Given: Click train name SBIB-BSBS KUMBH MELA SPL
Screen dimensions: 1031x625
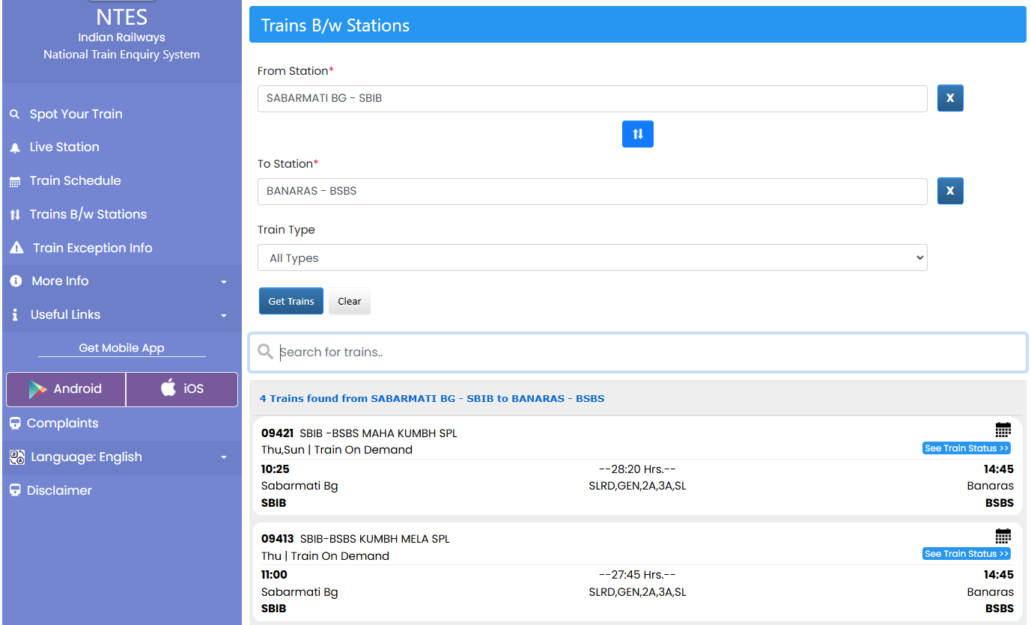Looking at the screenshot, I should tap(374, 539).
